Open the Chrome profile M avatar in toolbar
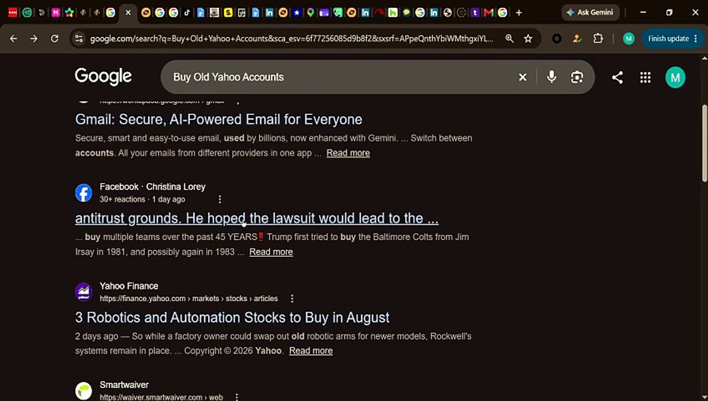 (628, 38)
